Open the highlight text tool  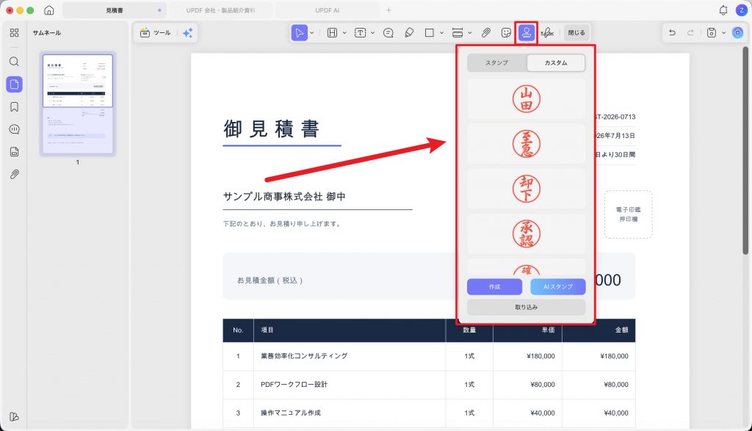[332, 32]
